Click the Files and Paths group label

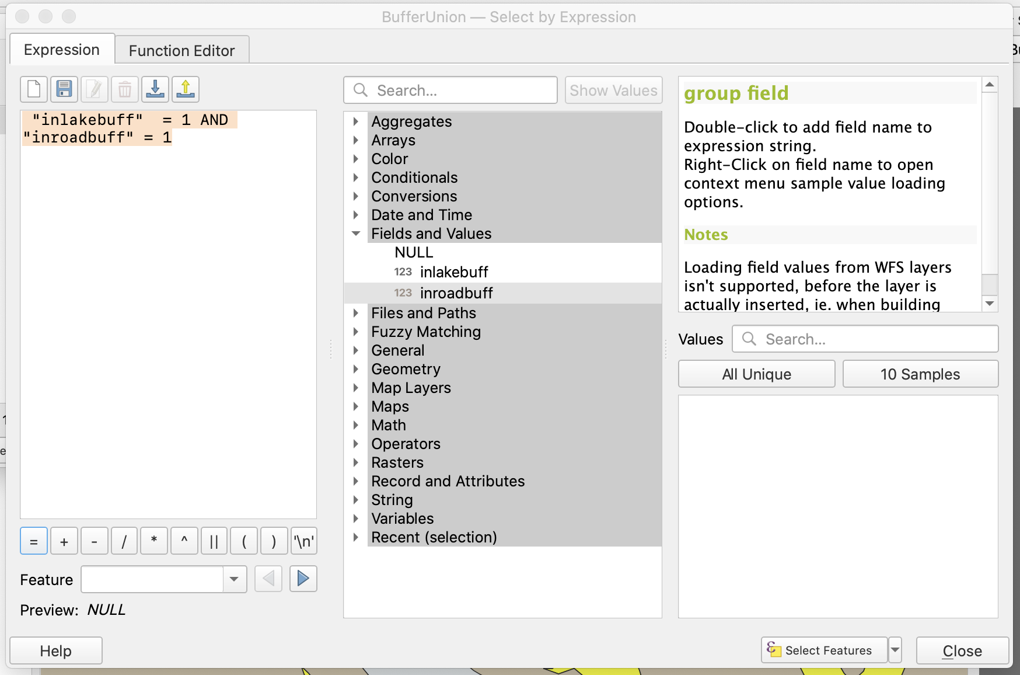pyautogui.click(x=424, y=313)
